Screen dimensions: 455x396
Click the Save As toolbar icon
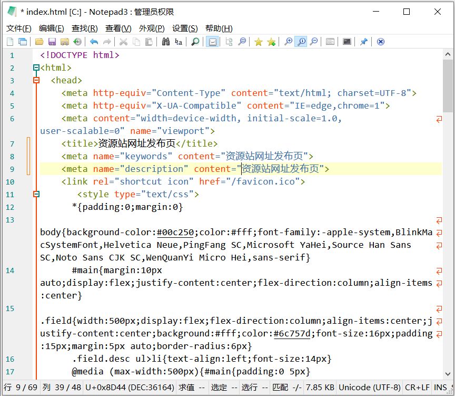point(65,42)
